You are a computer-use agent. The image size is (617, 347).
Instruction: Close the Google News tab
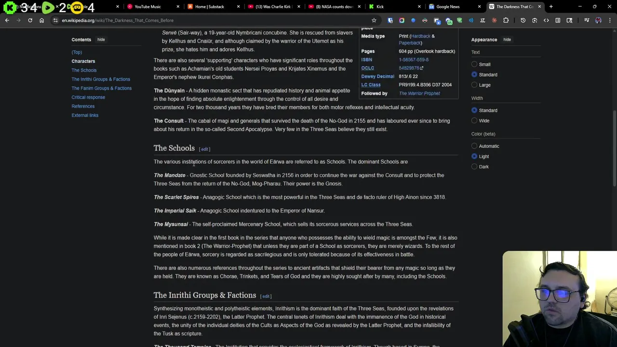479,7
